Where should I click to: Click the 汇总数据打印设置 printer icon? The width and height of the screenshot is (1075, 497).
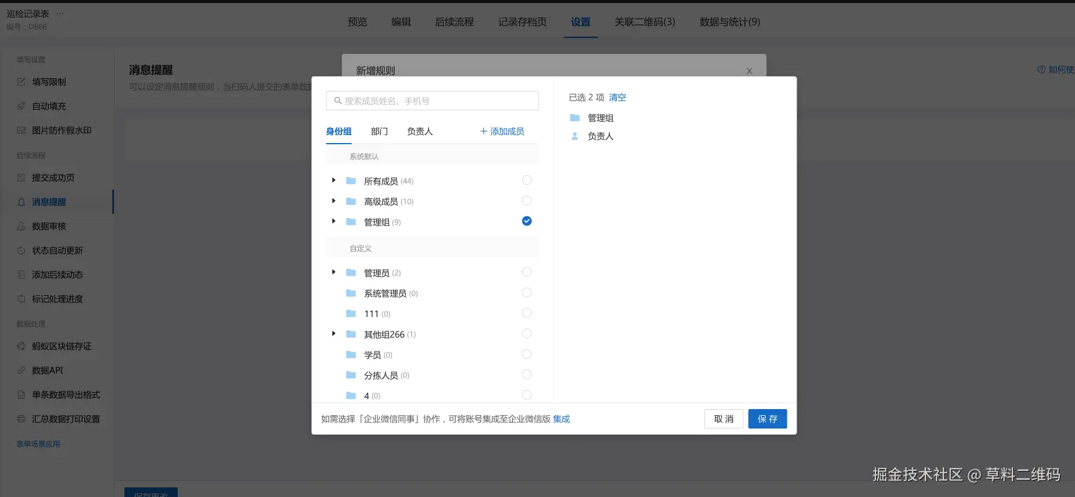point(21,419)
